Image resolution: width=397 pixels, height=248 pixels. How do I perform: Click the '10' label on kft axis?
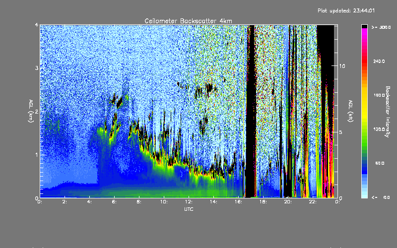(x=342, y=66)
